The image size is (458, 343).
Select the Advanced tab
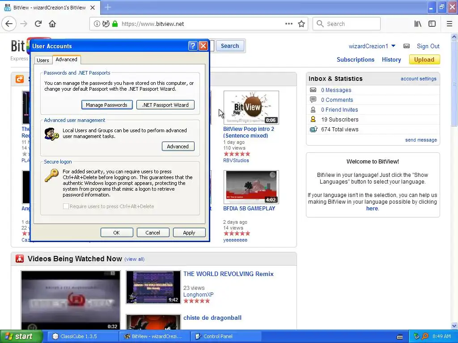66,59
